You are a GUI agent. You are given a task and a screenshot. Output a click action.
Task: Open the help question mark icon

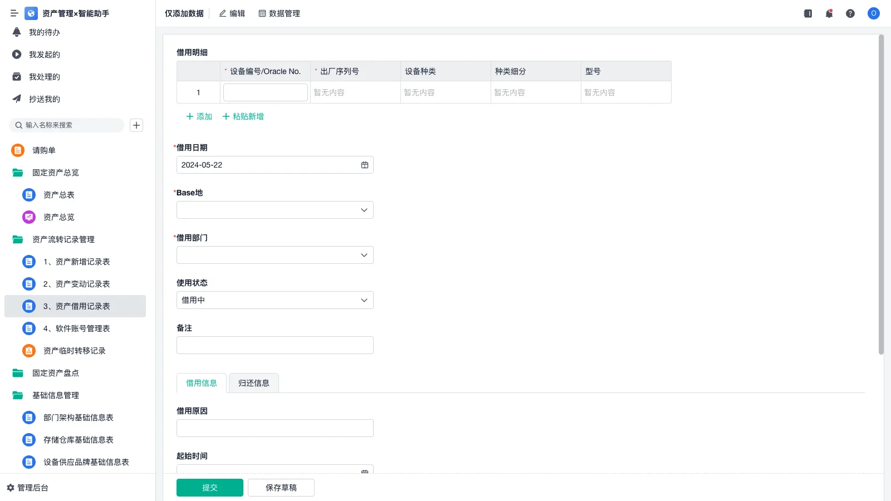[x=850, y=13]
